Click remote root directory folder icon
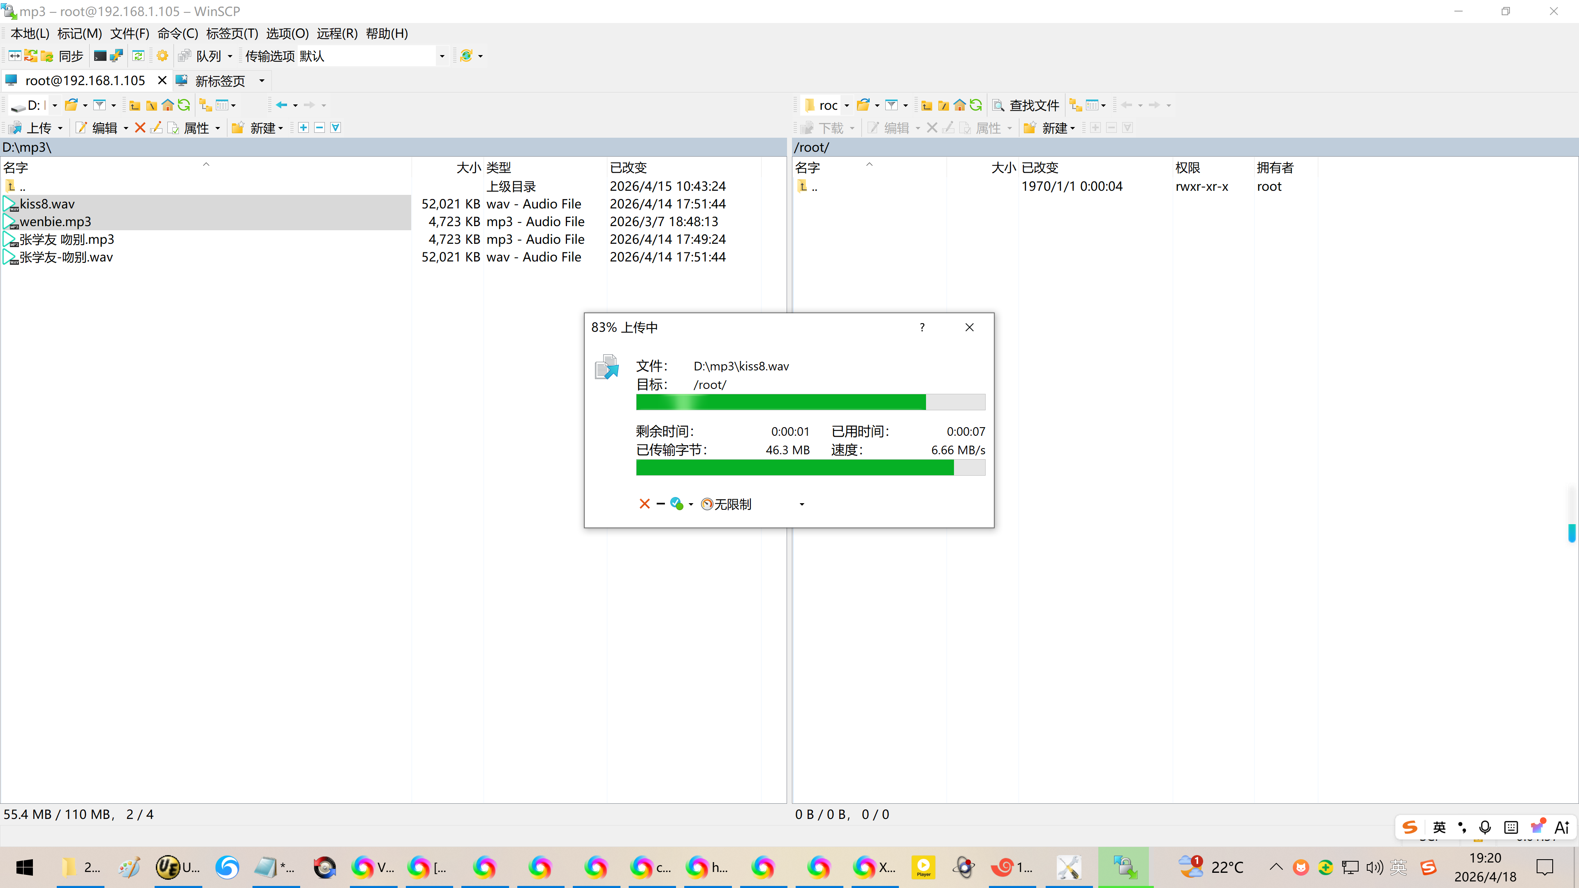Image resolution: width=1579 pixels, height=888 pixels. pos(943,105)
